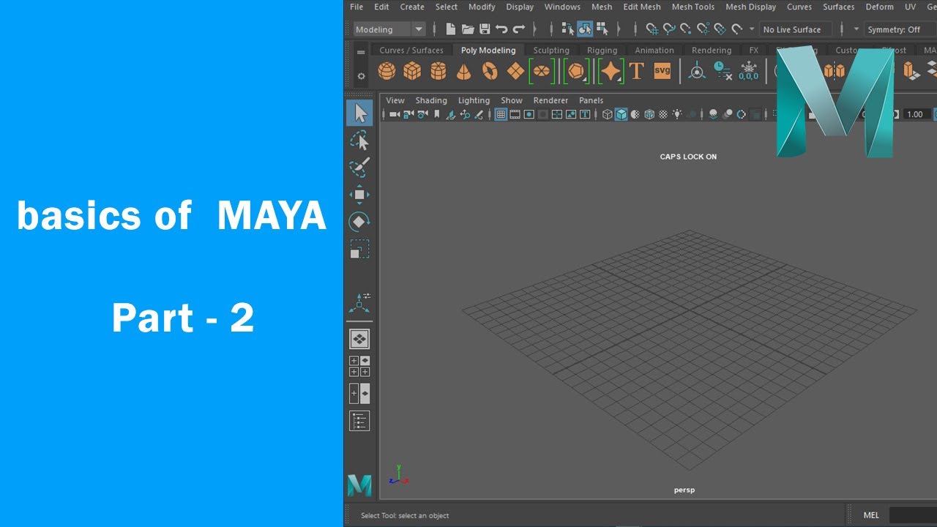Image resolution: width=937 pixels, height=527 pixels.
Task: Open the shelf tab menu button
Action: [x=361, y=53]
